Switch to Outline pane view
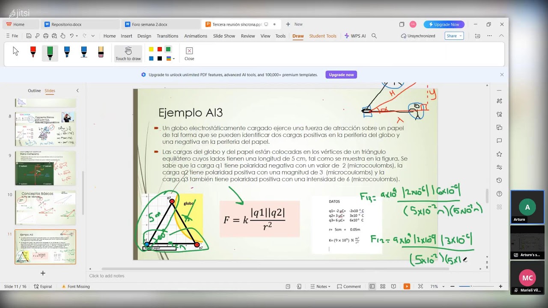The image size is (548, 308). pos(34,91)
